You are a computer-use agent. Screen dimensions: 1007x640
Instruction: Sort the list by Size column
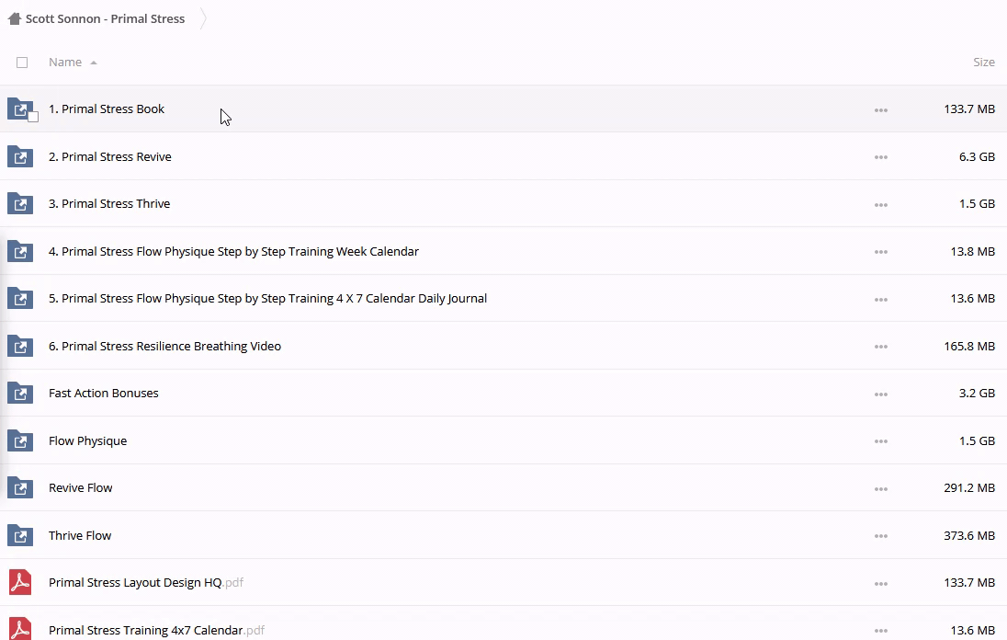click(x=983, y=62)
